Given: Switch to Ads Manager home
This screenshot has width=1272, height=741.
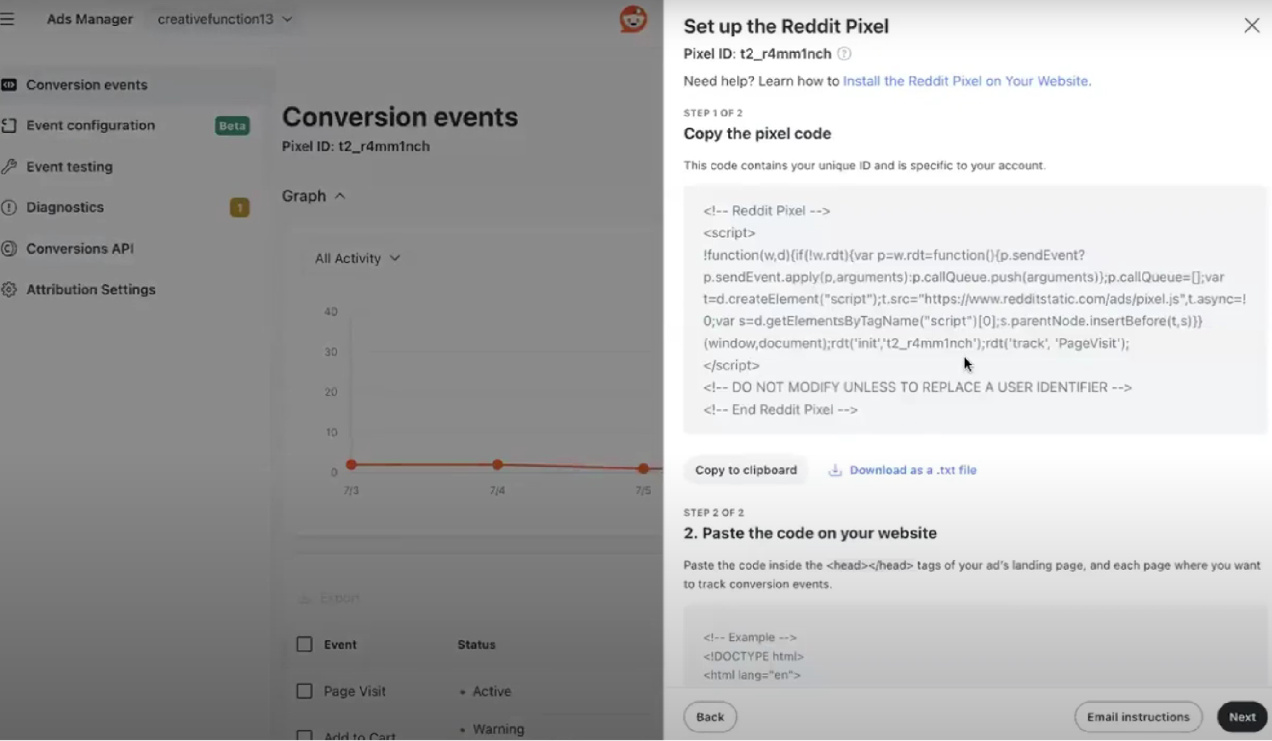Looking at the screenshot, I should coord(90,19).
